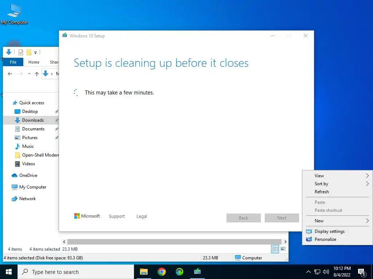Choose Refresh from context menu
The height and width of the screenshot is (279, 373).
click(337, 192)
